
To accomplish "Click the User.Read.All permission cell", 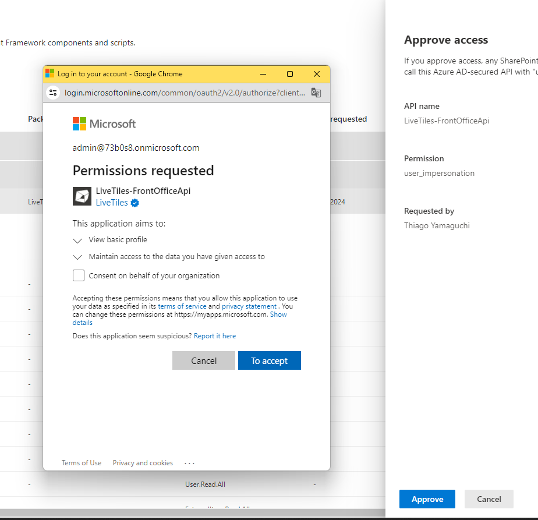I will (205, 484).
